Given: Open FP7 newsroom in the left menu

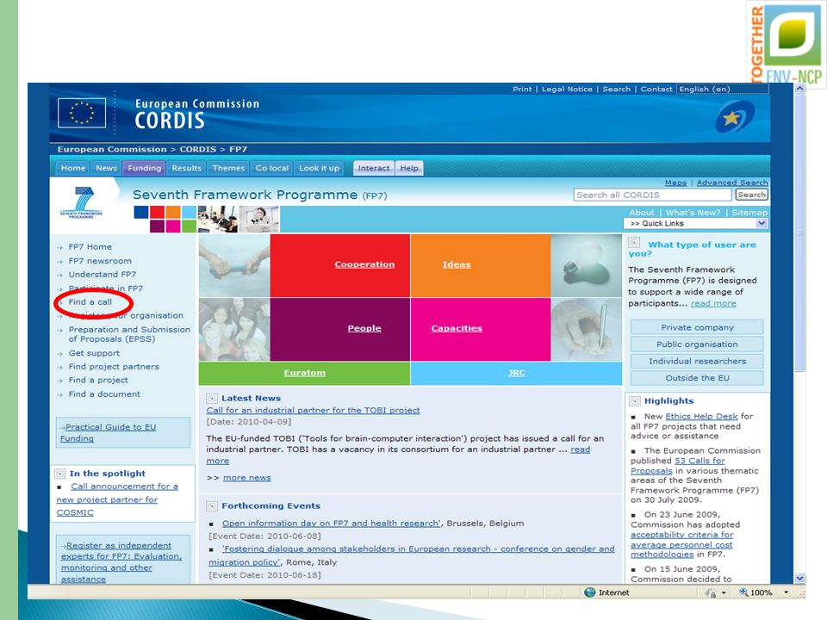Looking at the screenshot, I should (100, 261).
